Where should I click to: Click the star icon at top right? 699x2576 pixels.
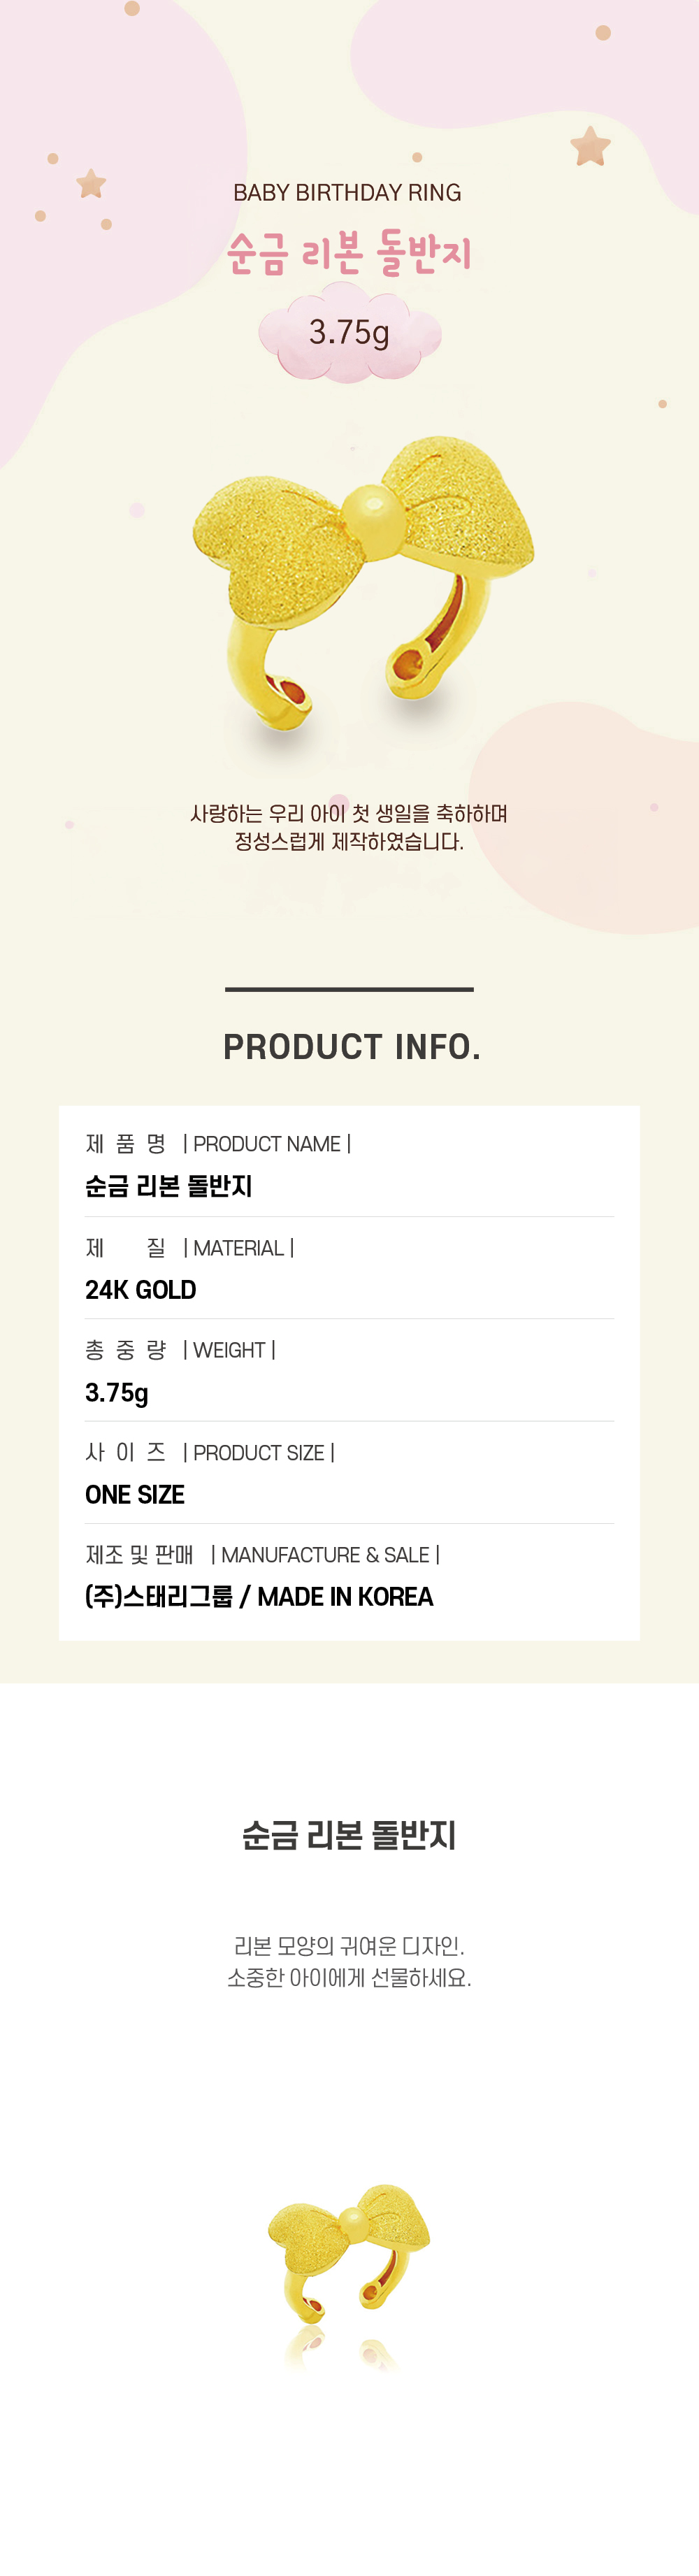591,147
